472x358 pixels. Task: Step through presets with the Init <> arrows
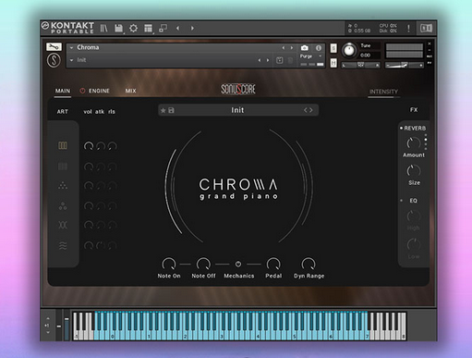pos(309,110)
